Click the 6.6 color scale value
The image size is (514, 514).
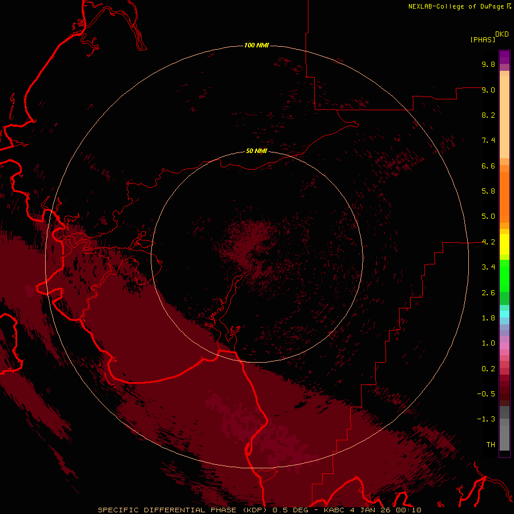(x=488, y=166)
